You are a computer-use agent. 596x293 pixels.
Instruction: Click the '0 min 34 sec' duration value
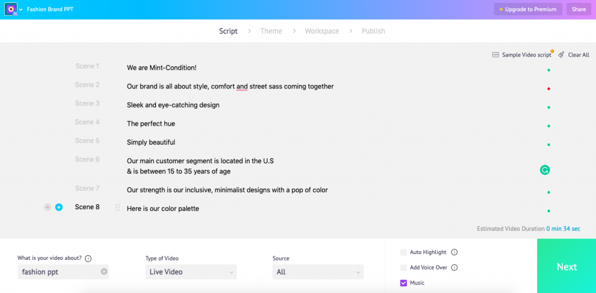[x=563, y=229]
